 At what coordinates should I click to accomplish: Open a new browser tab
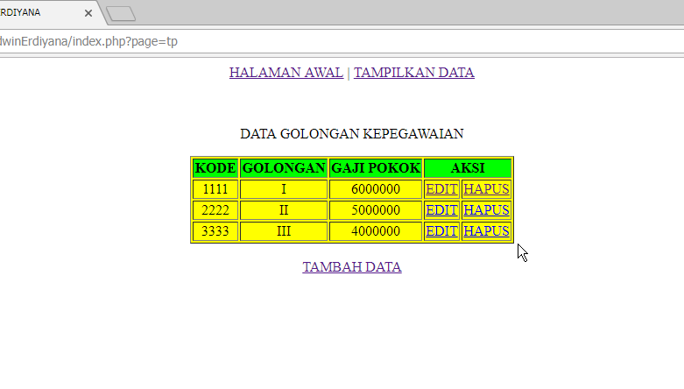pyautogui.click(x=121, y=13)
